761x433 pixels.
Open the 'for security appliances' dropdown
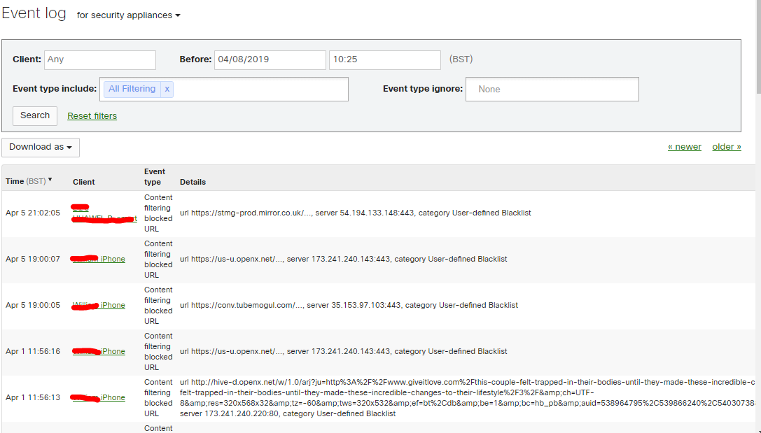(128, 15)
